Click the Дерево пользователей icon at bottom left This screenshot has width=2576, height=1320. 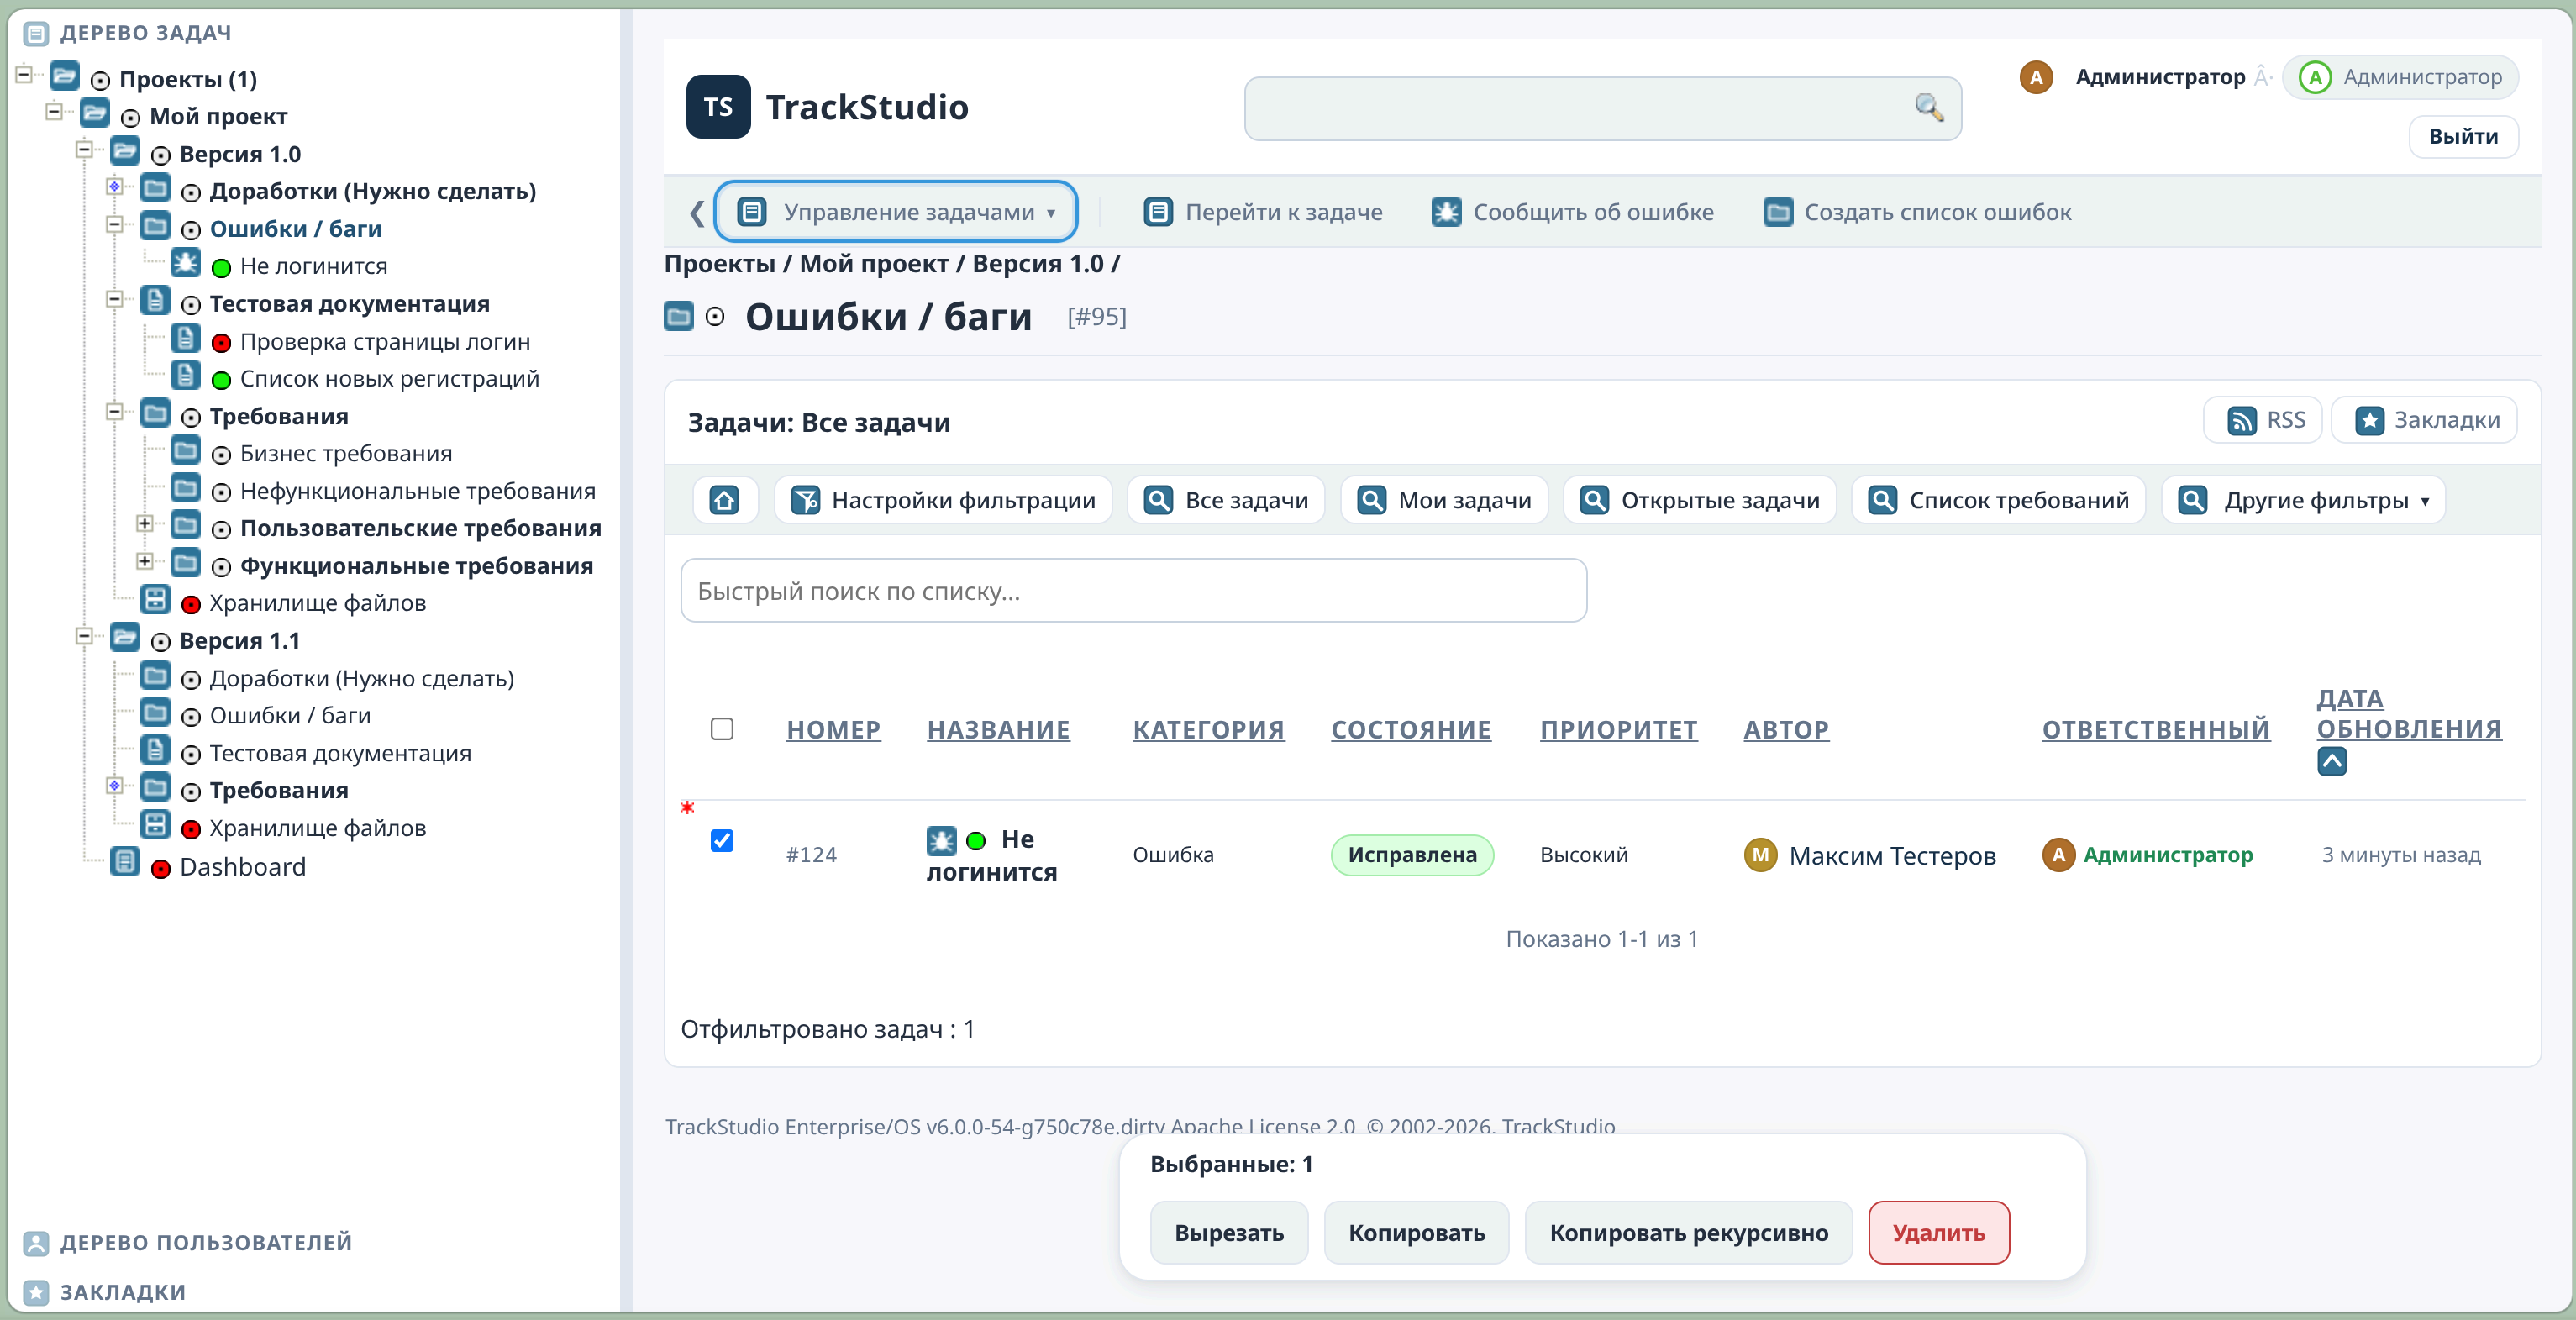[x=36, y=1243]
